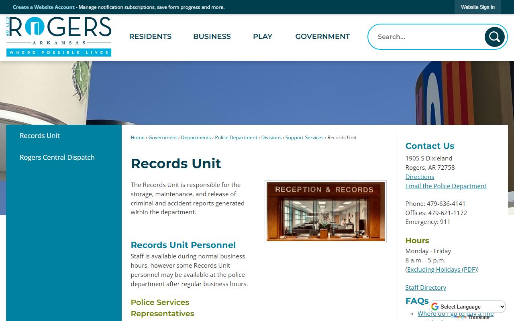The image size is (514, 321).
Task: Open the Business menu
Action: pos(212,37)
